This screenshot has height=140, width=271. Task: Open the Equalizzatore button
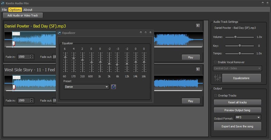[241, 78]
